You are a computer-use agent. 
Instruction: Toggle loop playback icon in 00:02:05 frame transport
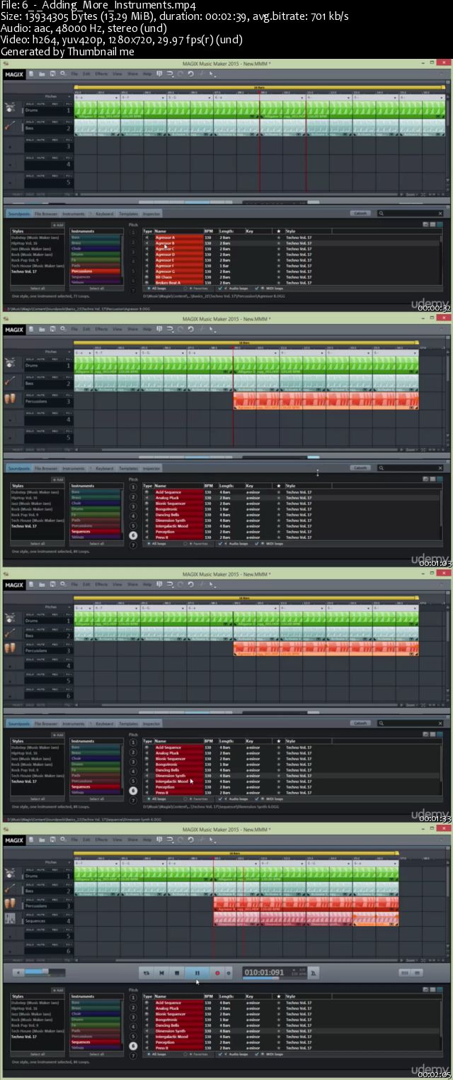click(145, 973)
